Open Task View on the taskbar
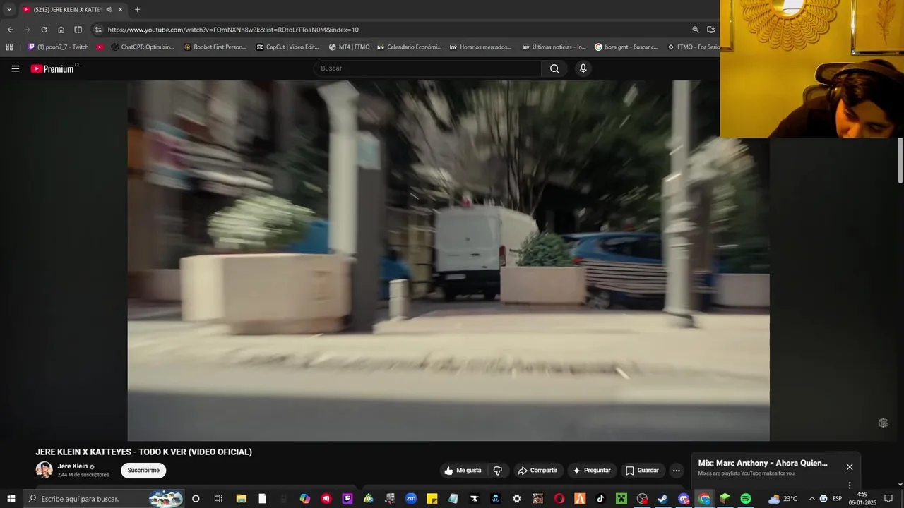Screen dimensions: 904x508 (x=218, y=499)
